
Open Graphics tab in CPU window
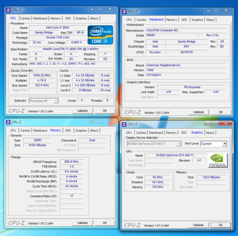pyautogui.click(x=81, y=18)
